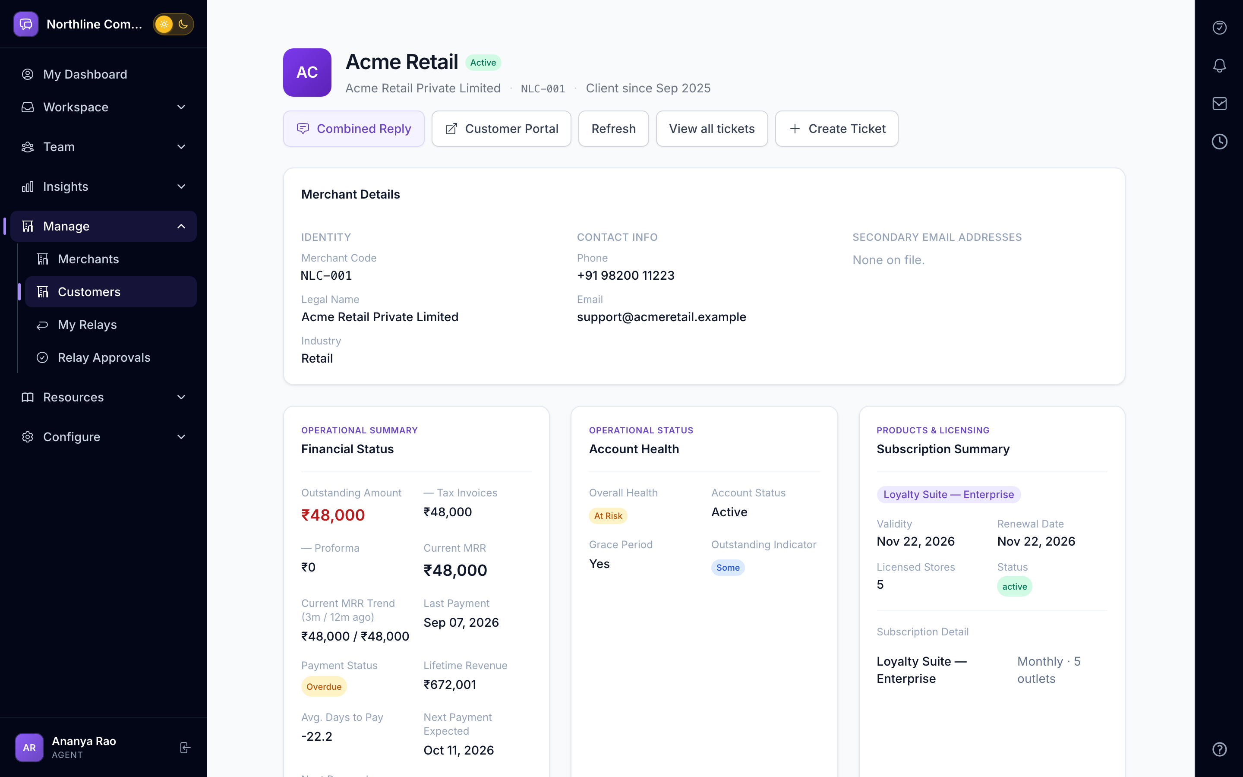Refresh the merchant data
1243x777 pixels.
(x=613, y=129)
